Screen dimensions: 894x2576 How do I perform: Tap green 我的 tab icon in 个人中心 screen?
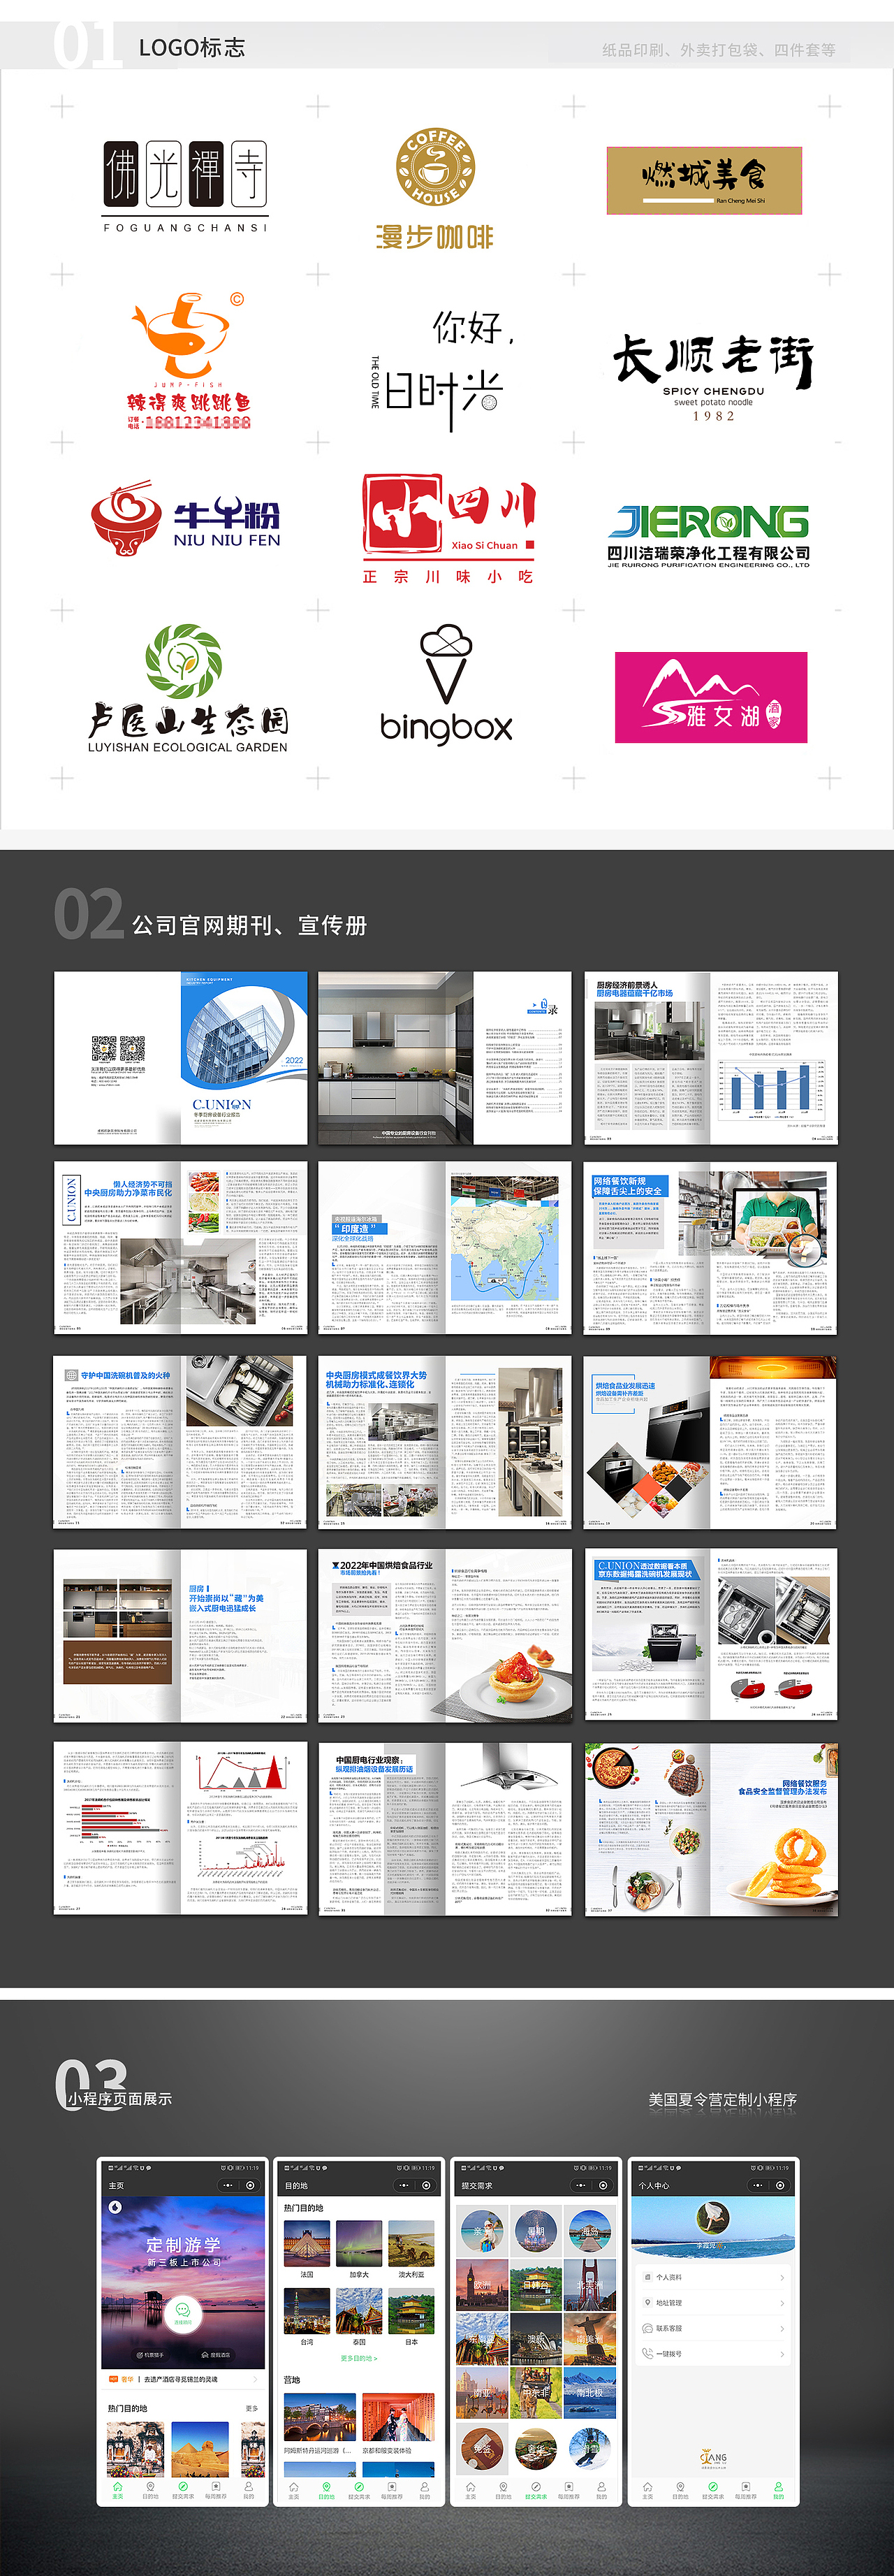pos(778,2486)
